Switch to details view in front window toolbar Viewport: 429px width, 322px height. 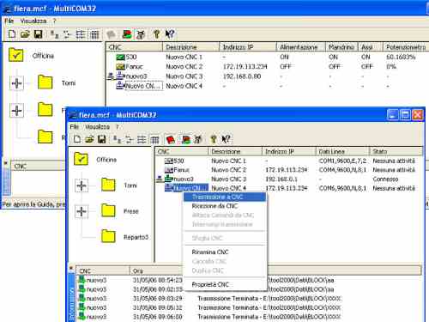point(154,139)
